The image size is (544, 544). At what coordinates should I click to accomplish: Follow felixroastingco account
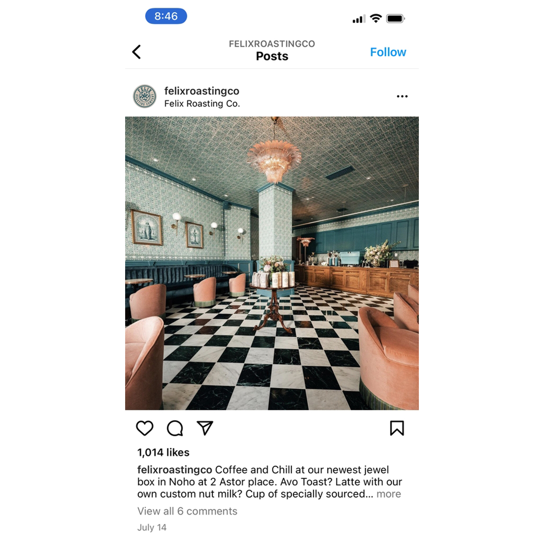[388, 52]
